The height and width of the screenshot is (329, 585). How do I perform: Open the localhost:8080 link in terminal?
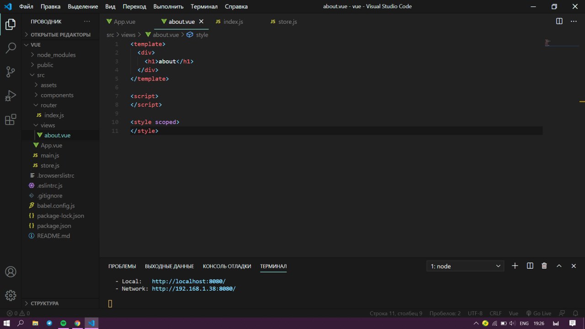coord(189,281)
